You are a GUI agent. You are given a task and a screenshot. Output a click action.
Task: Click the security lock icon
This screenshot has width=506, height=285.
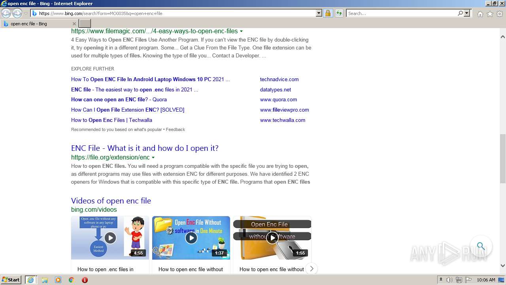(x=328, y=13)
